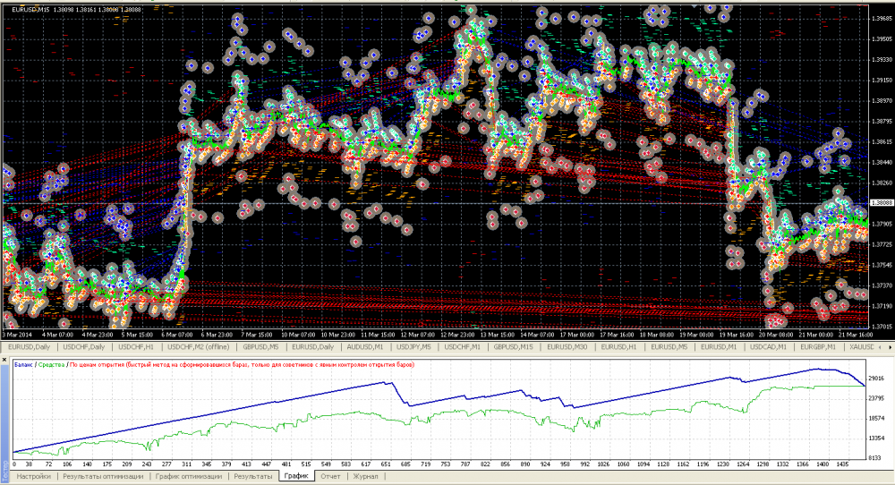Viewport: 895px width, 485px height.
Task: Switch to the USDCHF,Daily chart tab
Action: click(x=84, y=347)
